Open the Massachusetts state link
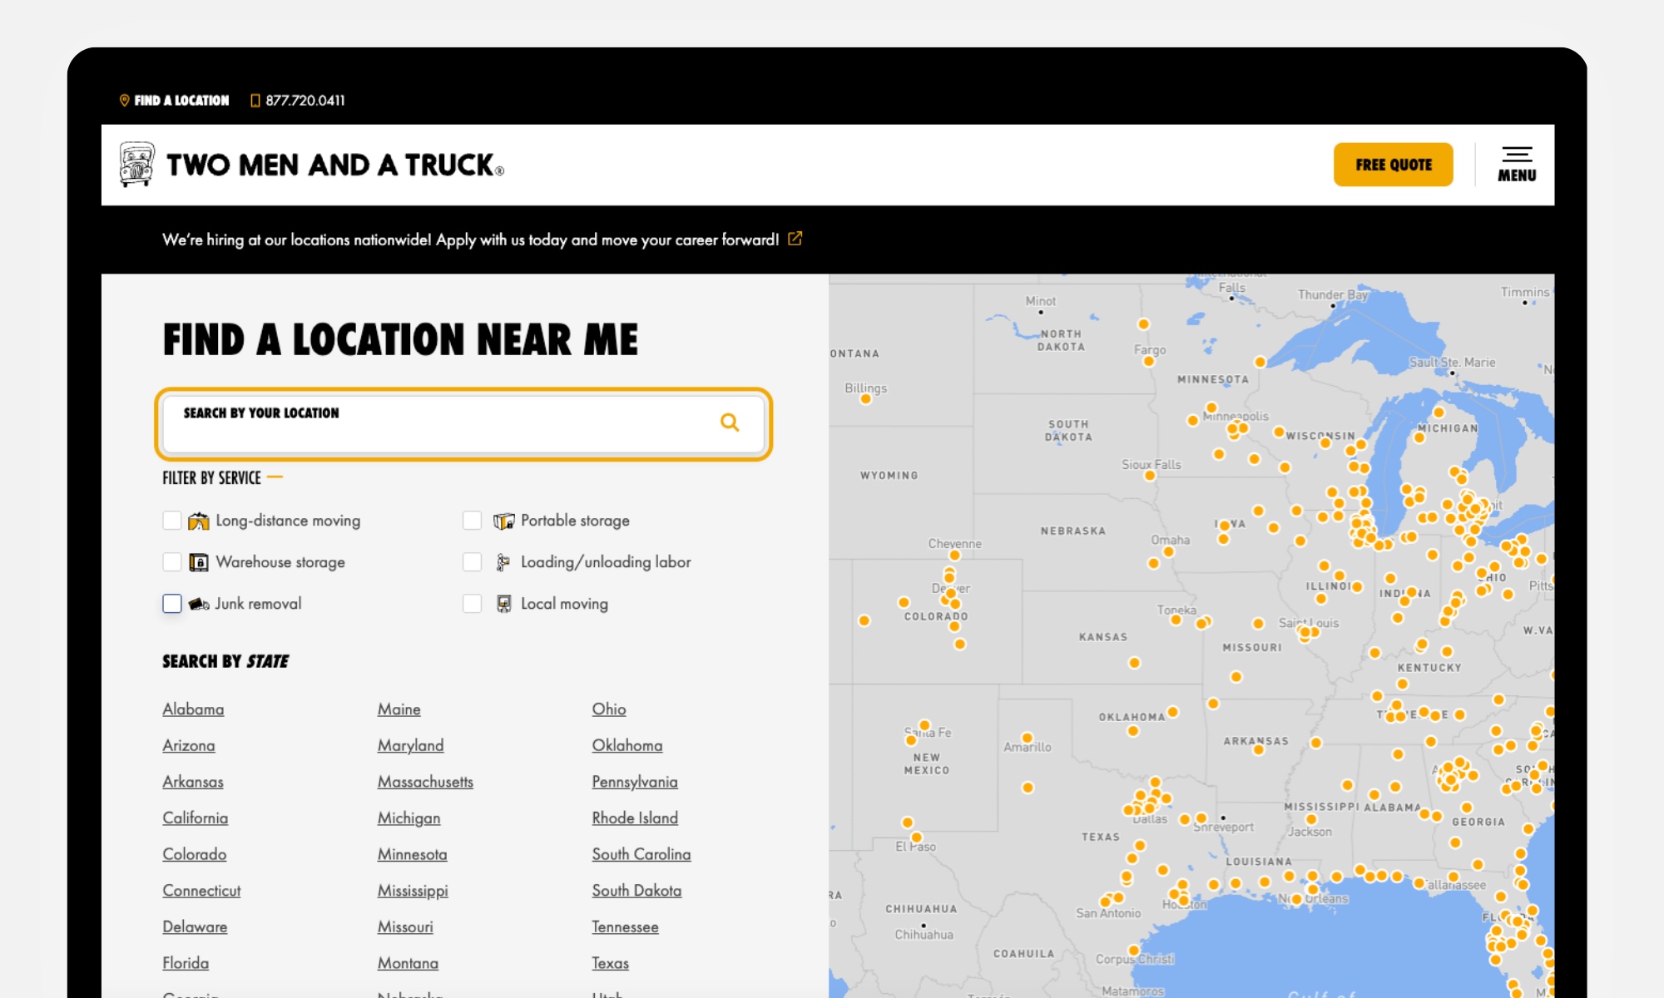This screenshot has height=998, width=1664. coord(425,782)
